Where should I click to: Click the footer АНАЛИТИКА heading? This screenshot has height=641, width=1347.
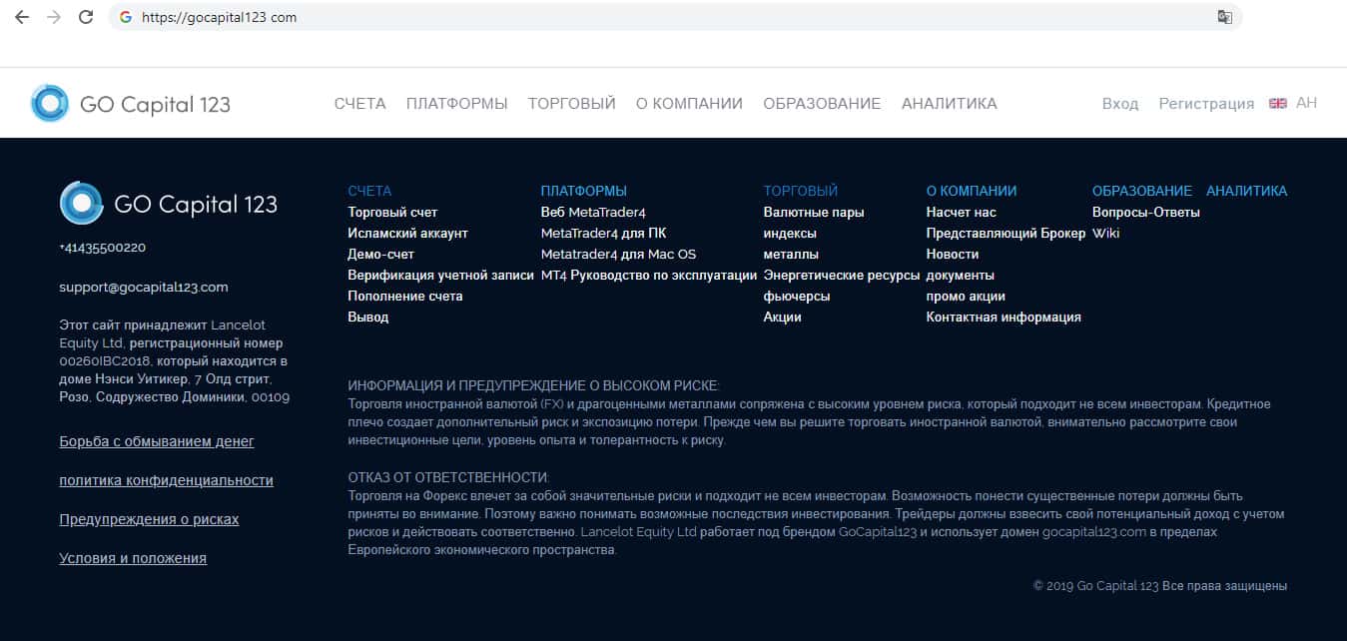click(x=1246, y=191)
